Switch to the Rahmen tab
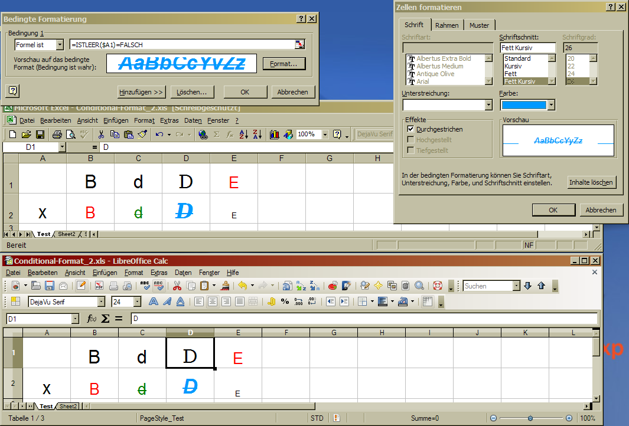This screenshot has height=426, width=629. [x=447, y=25]
